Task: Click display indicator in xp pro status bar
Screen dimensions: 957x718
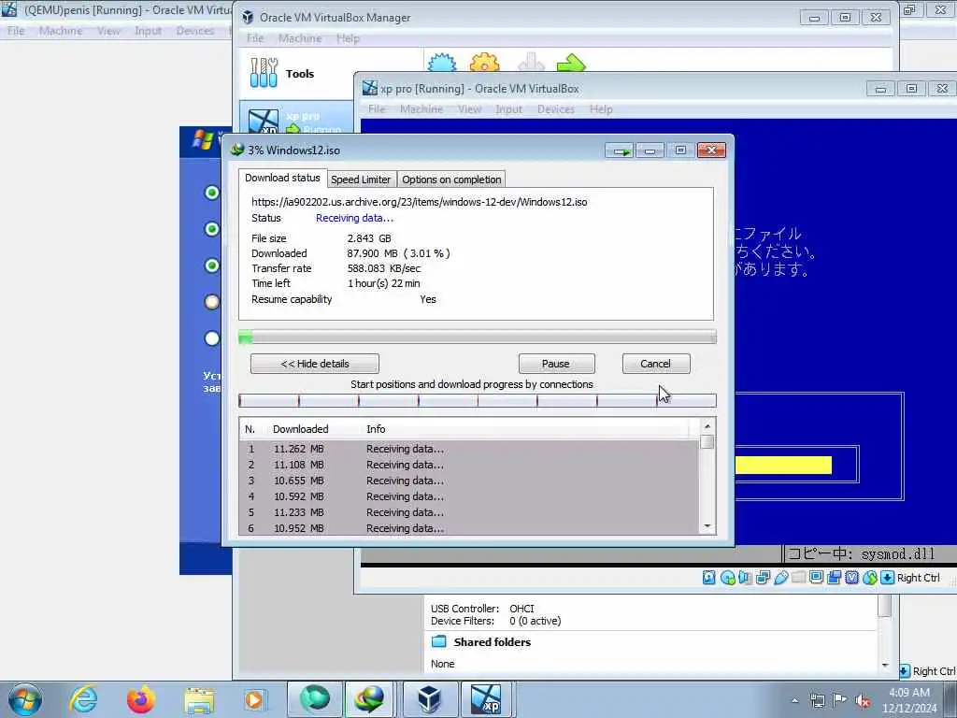Action: click(817, 577)
